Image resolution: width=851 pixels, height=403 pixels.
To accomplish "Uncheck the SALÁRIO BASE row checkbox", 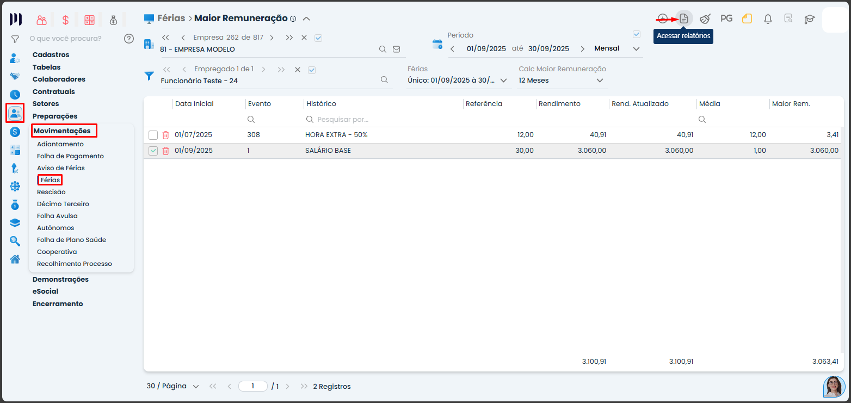I will 153,151.
